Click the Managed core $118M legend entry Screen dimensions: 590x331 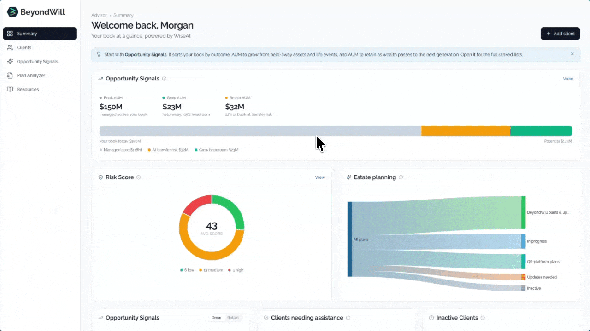pyautogui.click(x=121, y=150)
